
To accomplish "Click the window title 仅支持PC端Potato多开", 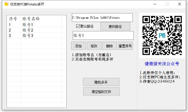I will click(x=27, y=4).
